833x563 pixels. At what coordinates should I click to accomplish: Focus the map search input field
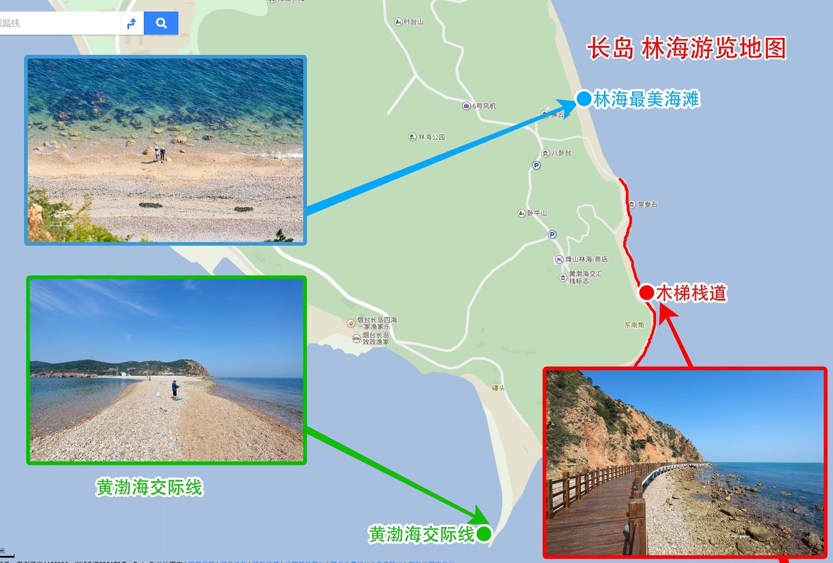[x=59, y=23]
